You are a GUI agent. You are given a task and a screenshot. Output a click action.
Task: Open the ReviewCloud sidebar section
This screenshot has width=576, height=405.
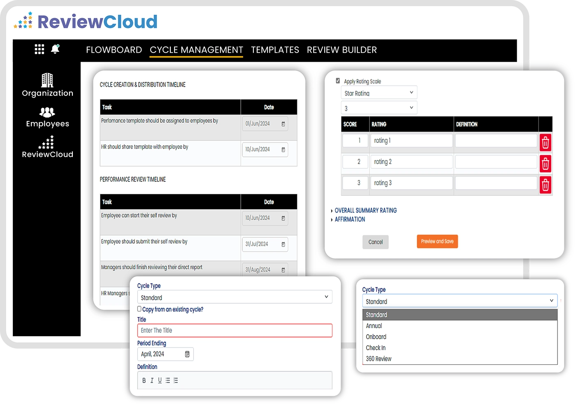pos(47,147)
